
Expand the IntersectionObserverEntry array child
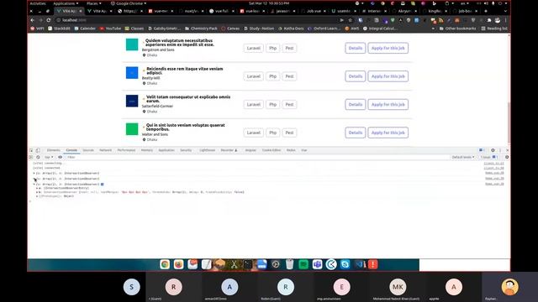[x=37, y=188]
